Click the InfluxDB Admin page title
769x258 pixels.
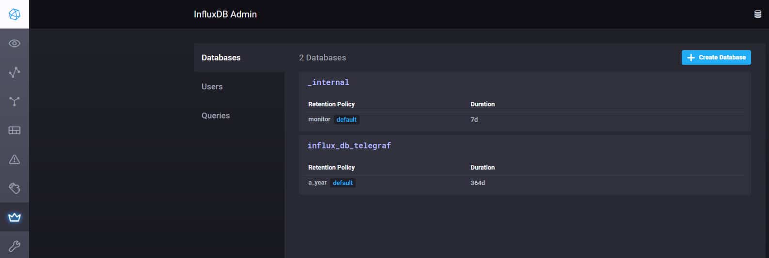225,14
